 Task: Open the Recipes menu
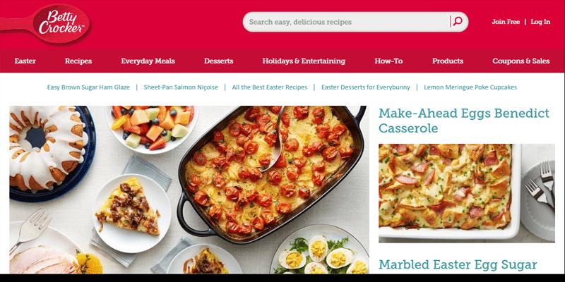coord(78,61)
